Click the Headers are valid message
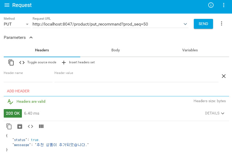 point(31,101)
